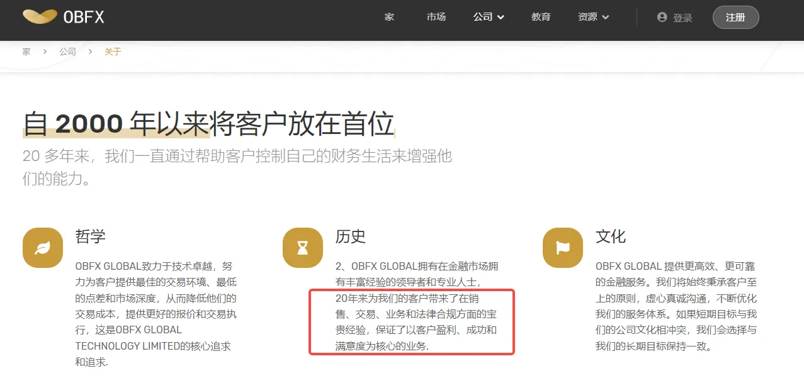Viewport: 804px width, 388px height.
Task: Click the user avatar icon beside 登录
Action: [662, 18]
